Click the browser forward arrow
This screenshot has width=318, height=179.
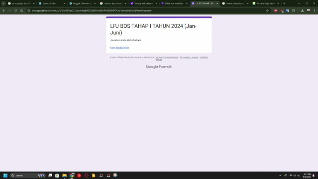[10, 10]
